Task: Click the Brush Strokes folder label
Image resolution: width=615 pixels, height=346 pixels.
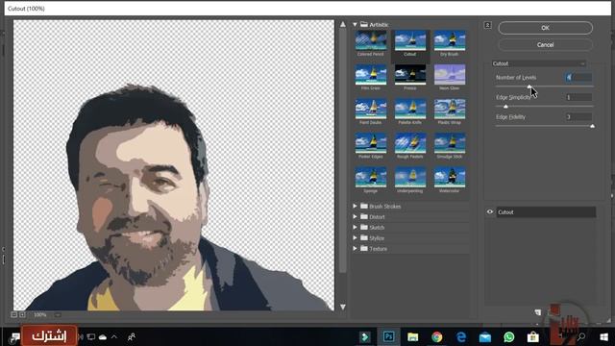Action: [x=384, y=206]
